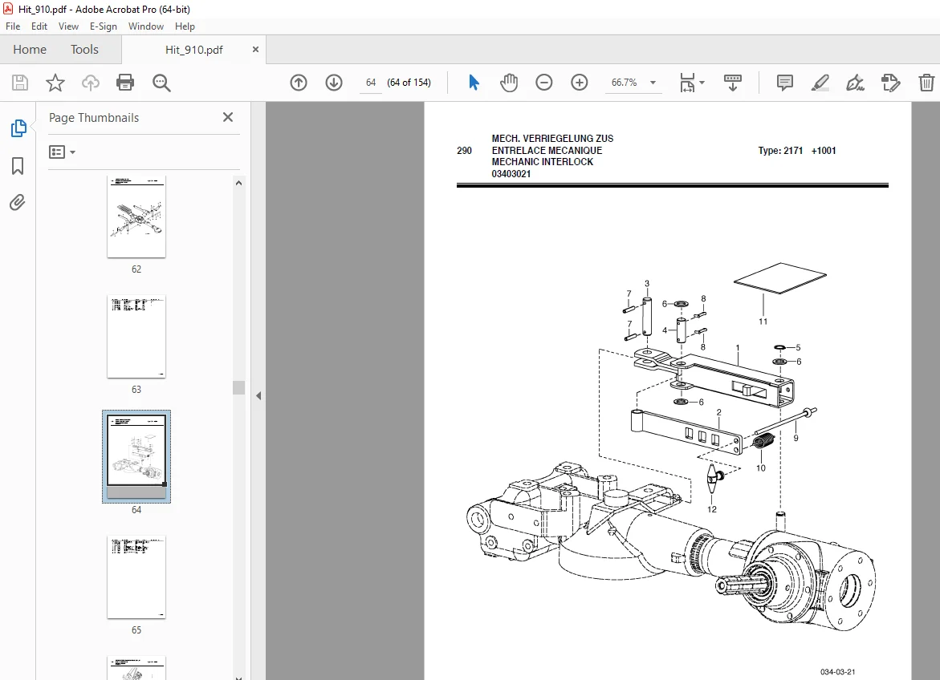Collapse the navigation pane arrow

(x=258, y=396)
